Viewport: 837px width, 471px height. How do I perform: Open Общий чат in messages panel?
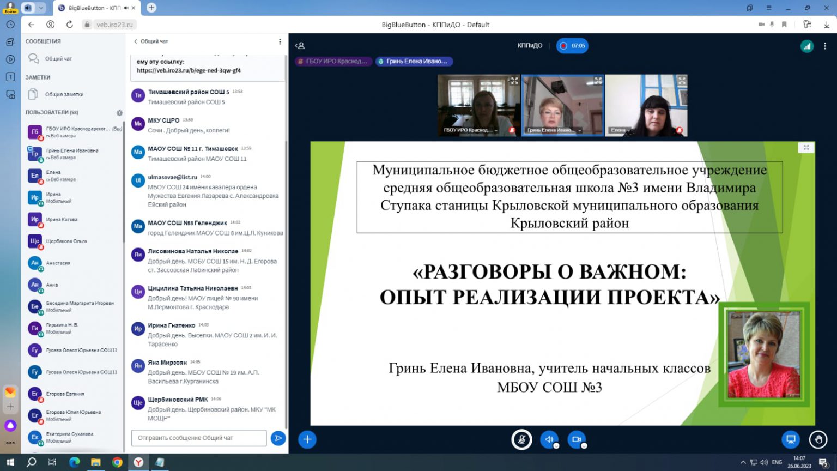click(x=58, y=59)
